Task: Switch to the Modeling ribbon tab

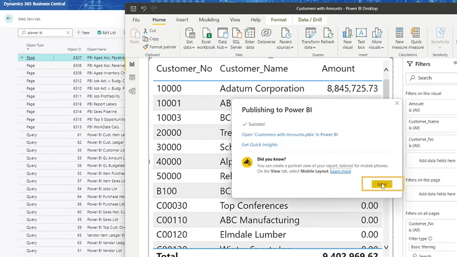Action: tap(209, 20)
